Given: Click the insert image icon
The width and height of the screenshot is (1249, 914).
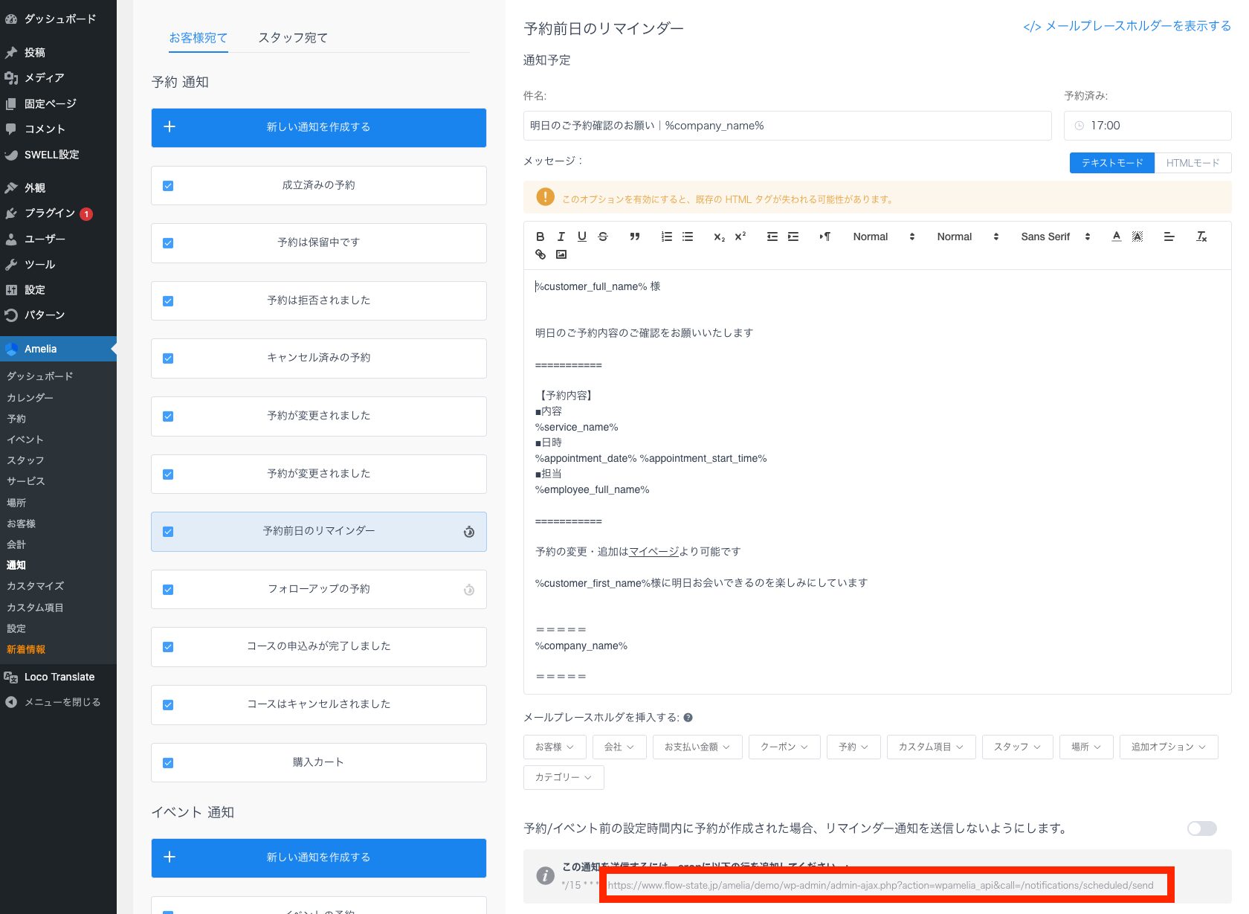Looking at the screenshot, I should click(561, 254).
